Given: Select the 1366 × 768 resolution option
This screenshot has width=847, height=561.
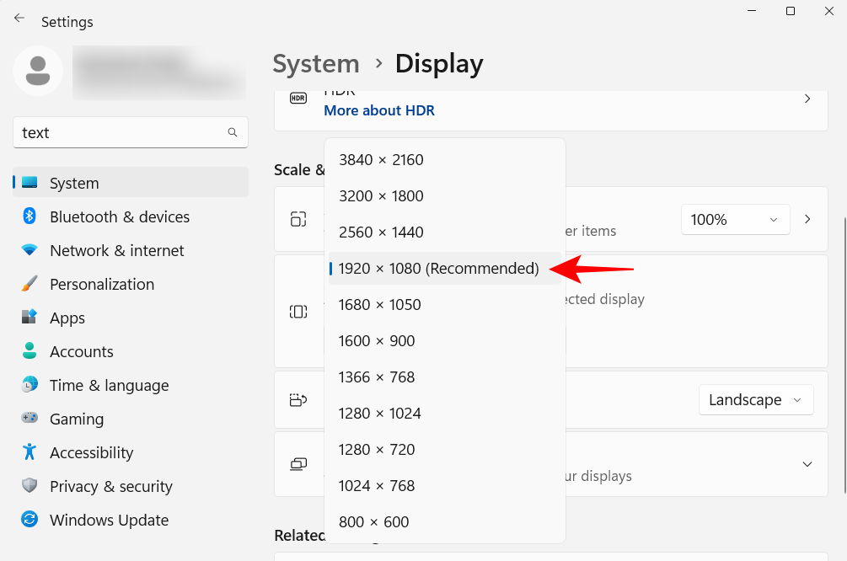Looking at the screenshot, I should pos(377,377).
